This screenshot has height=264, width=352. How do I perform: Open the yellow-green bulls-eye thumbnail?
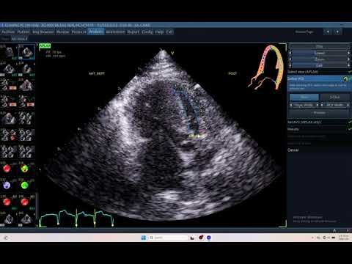click(24, 169)
